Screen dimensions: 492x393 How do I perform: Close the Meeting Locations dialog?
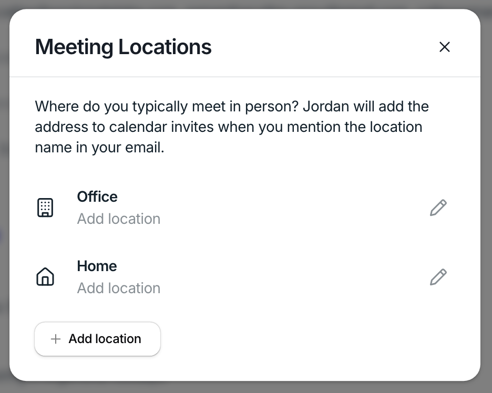tap(445, 47)
